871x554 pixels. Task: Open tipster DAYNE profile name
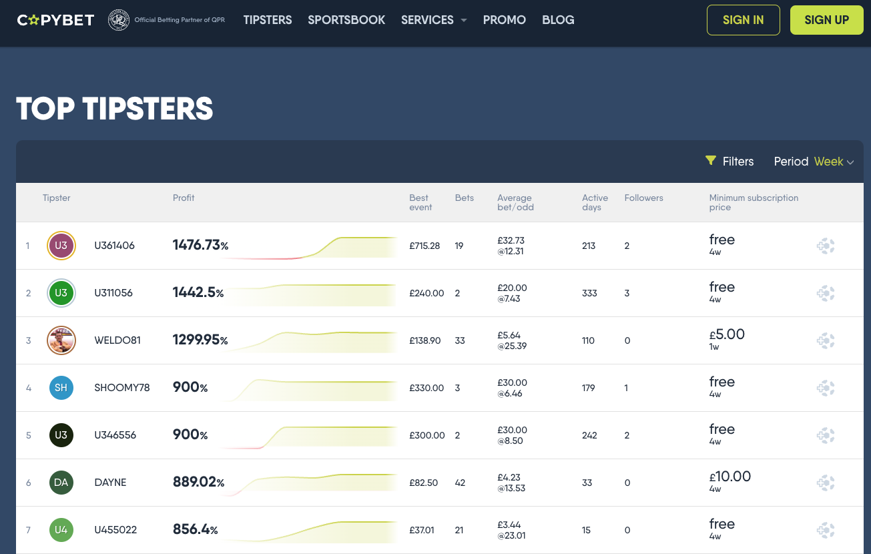point(110,483)
